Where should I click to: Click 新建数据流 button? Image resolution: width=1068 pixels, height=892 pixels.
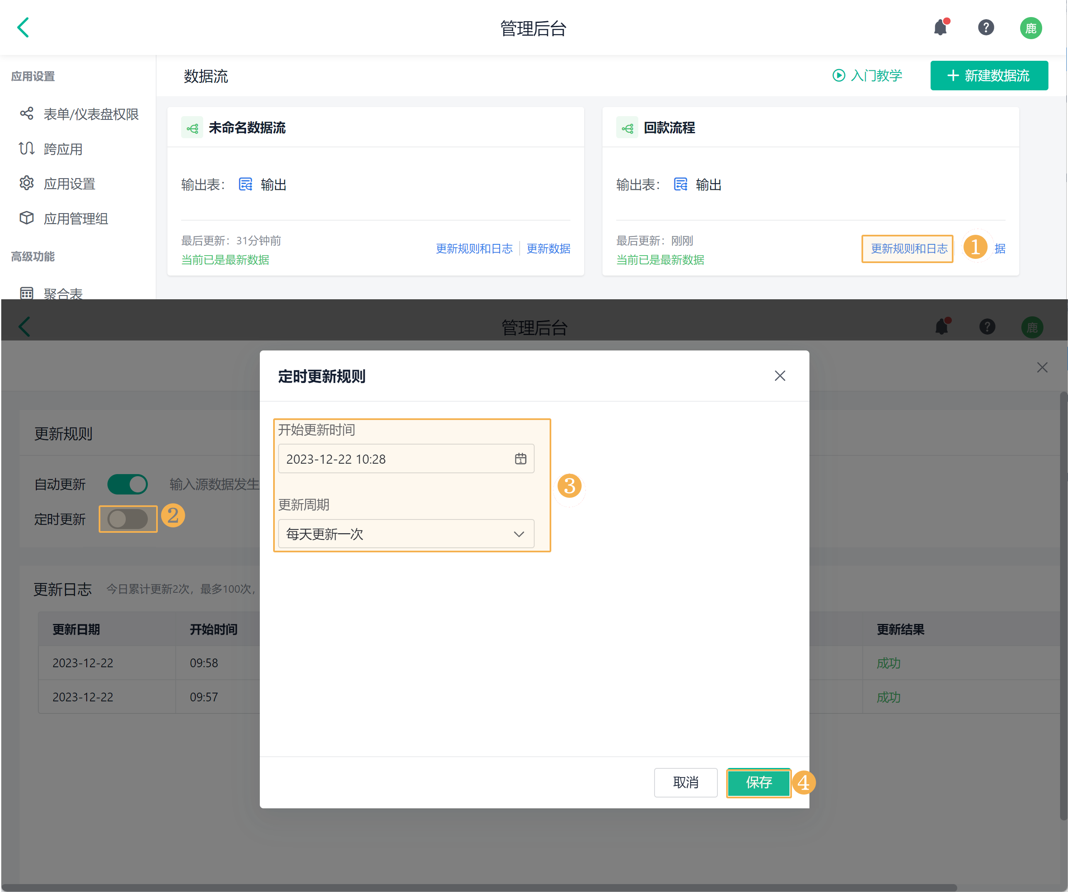[988, 76]
